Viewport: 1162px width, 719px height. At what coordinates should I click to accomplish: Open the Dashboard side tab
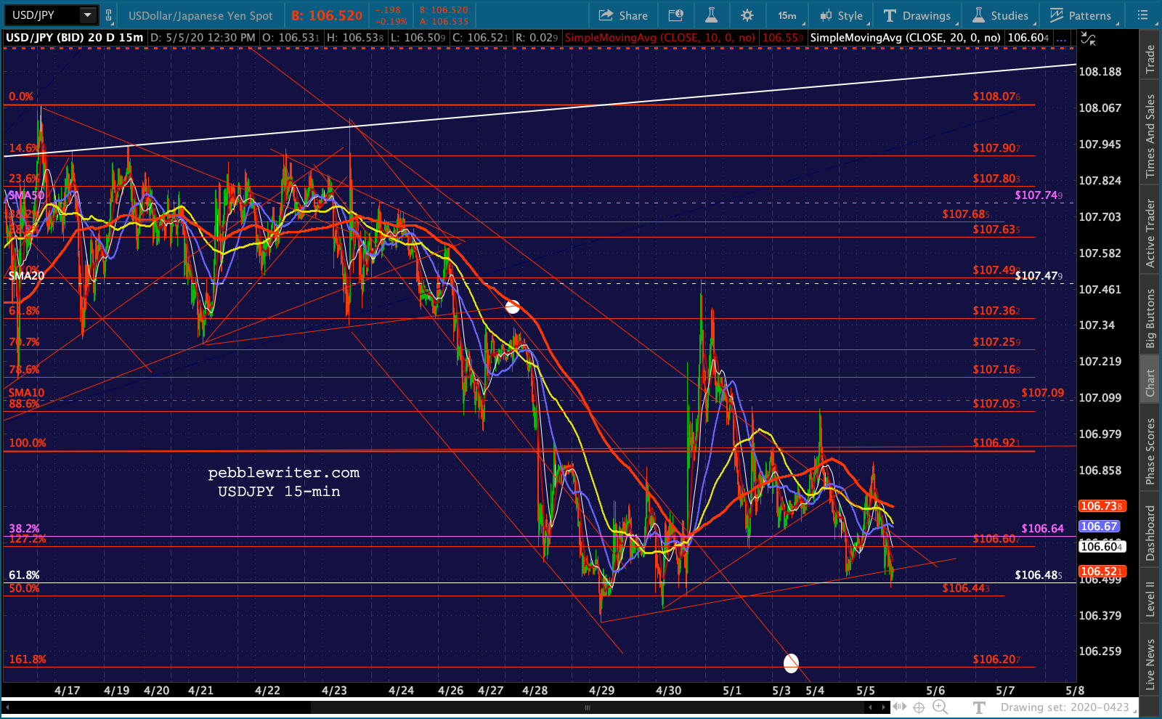click(1150, 533)
